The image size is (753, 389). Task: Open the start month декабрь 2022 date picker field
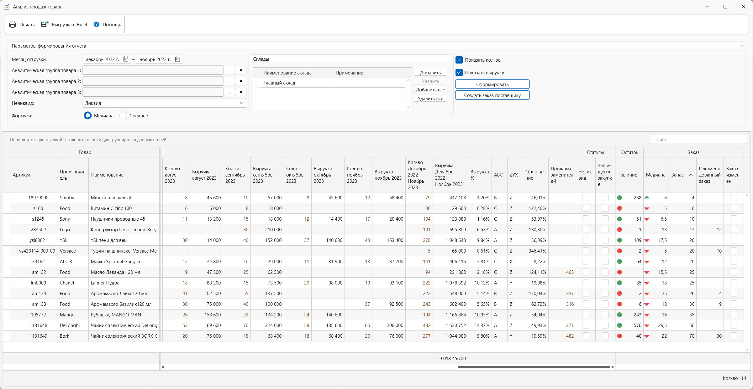point(107,59)
